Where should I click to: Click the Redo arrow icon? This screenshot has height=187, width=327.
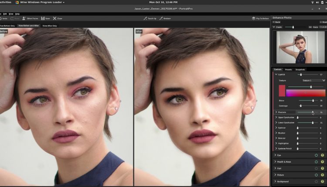pyautogui.click(x=12, y=19)
